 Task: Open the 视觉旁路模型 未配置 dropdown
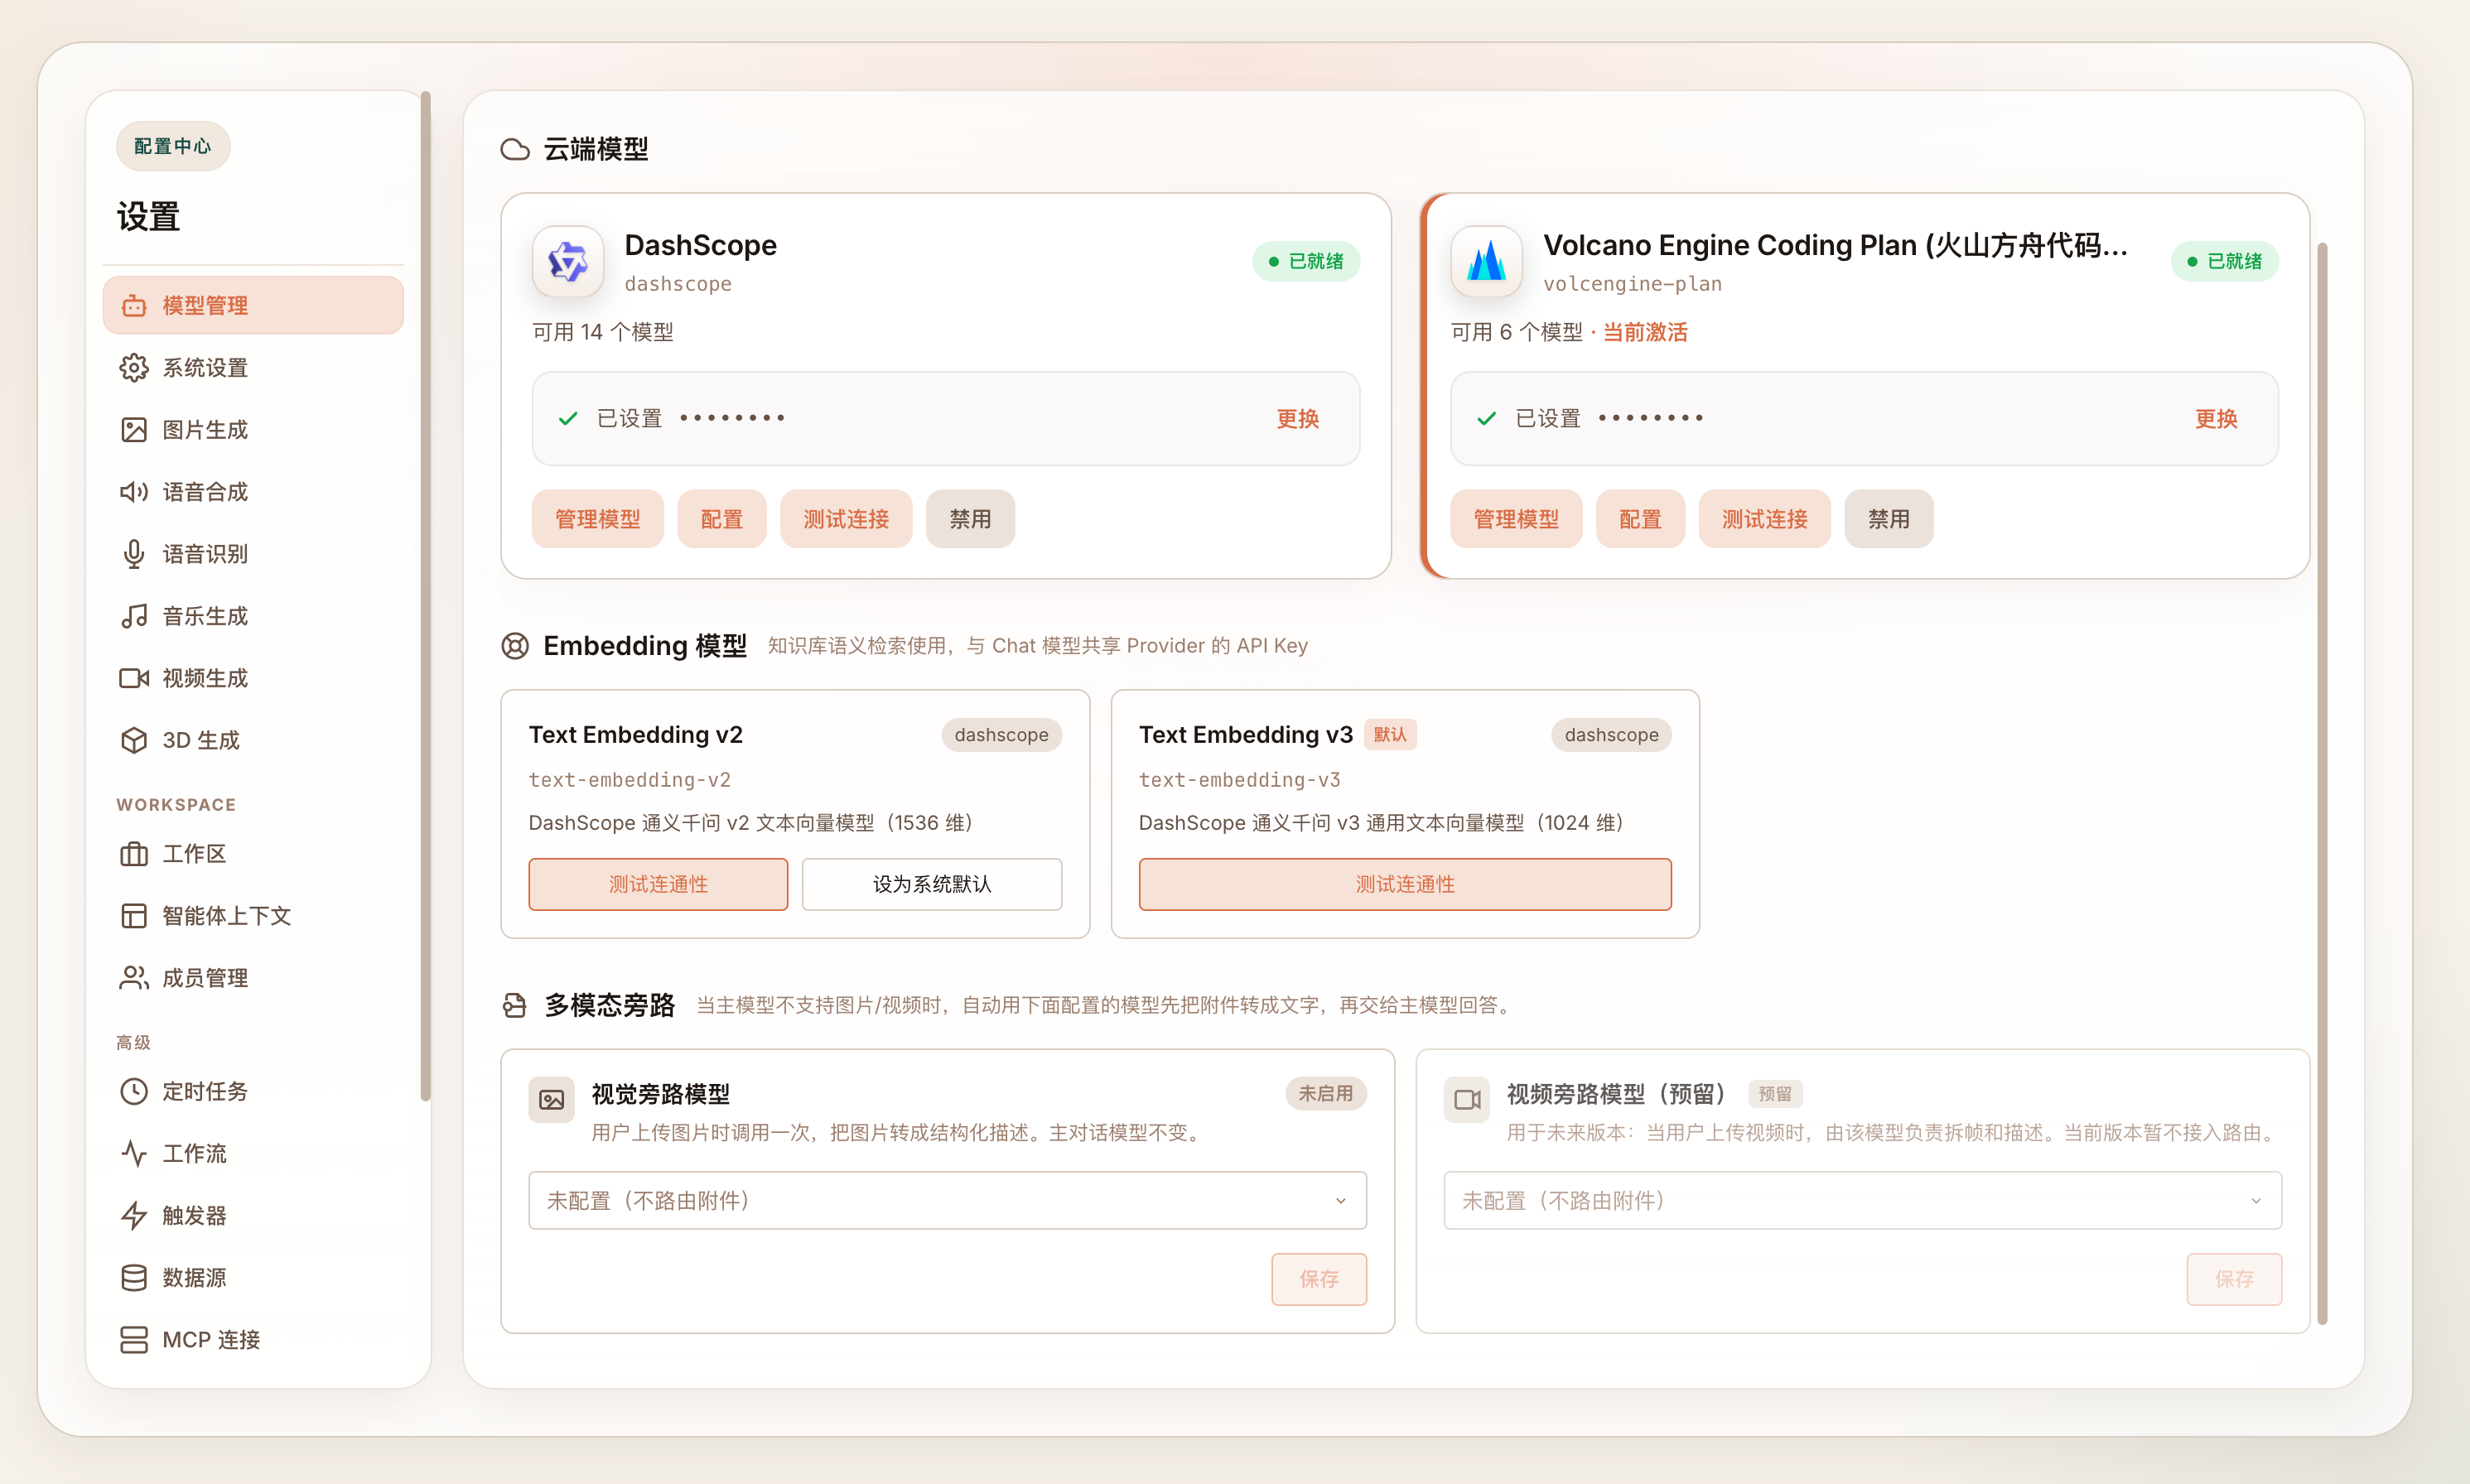click(x=947, y=1200)
